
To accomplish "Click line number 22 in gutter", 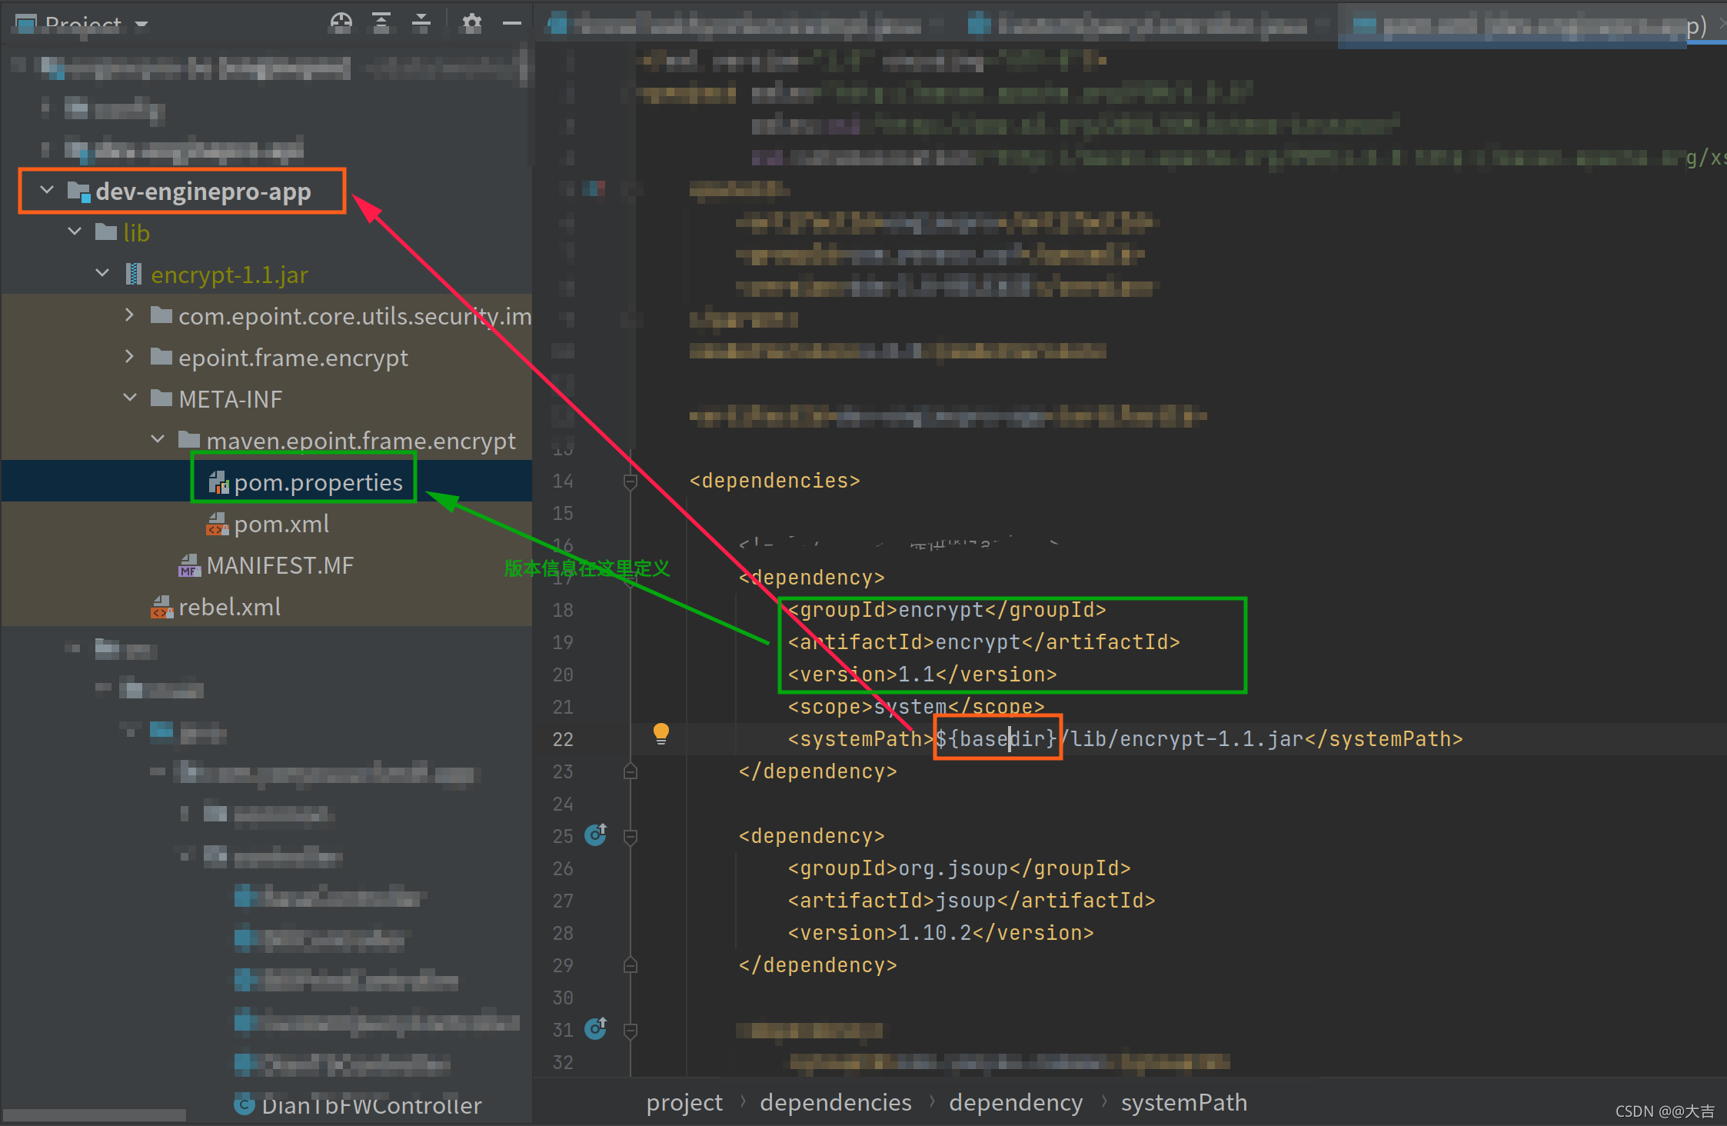I will (563, 739).
